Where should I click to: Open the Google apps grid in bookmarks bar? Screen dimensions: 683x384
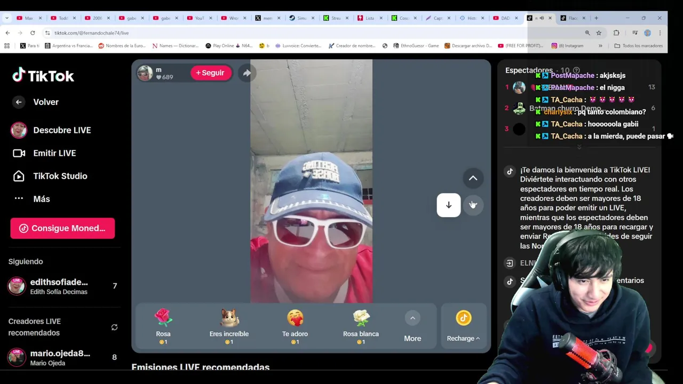pyautogui.click(x=7, y=46)
